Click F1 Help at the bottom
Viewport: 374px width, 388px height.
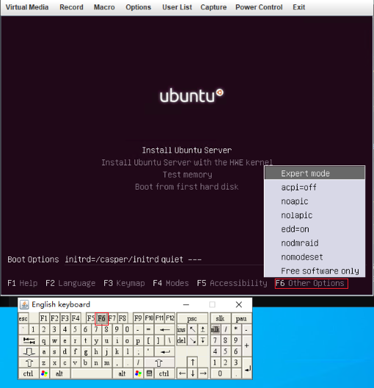[x=23, y=283]
